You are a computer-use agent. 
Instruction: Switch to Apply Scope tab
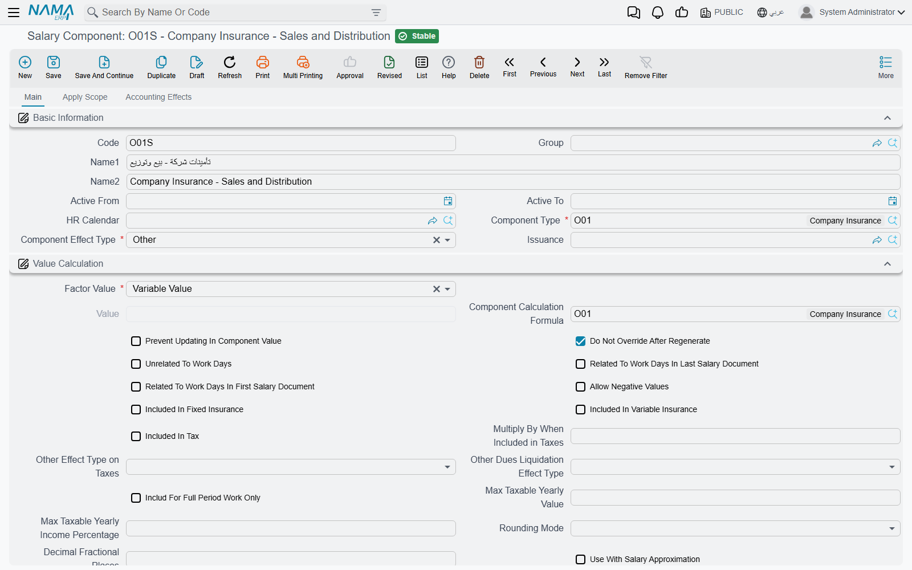click(85, 97)
